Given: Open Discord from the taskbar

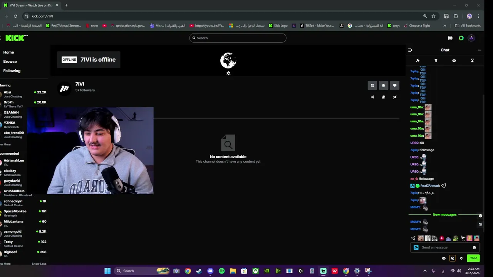Looking at the screenshot, I should pyautogui.click(x=210, y=271).
